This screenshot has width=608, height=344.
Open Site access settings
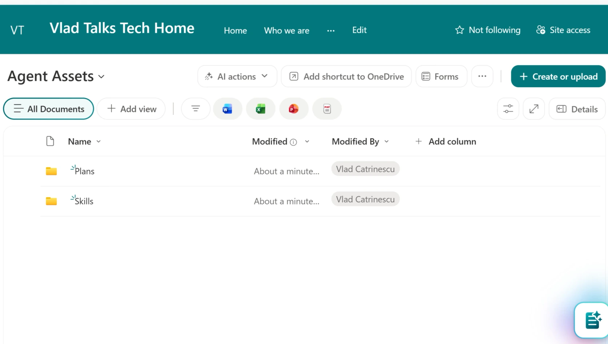click(x=563, y=30)
